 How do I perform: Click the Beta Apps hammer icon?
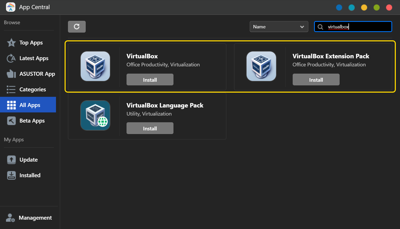(11, 121)
